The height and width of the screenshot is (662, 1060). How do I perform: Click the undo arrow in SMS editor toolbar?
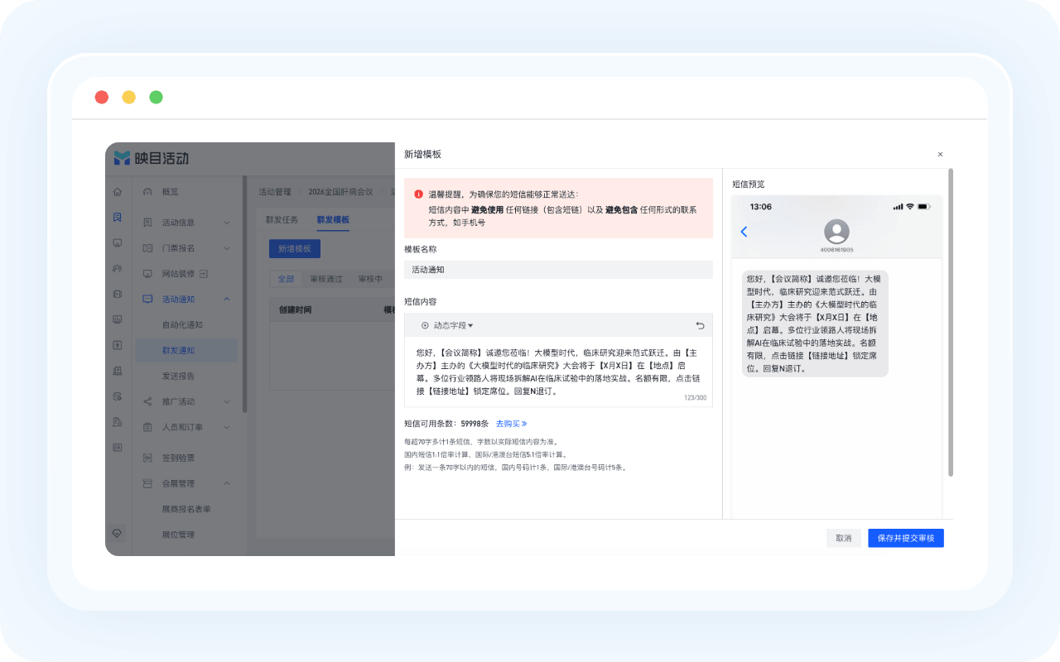pos(700,326)
